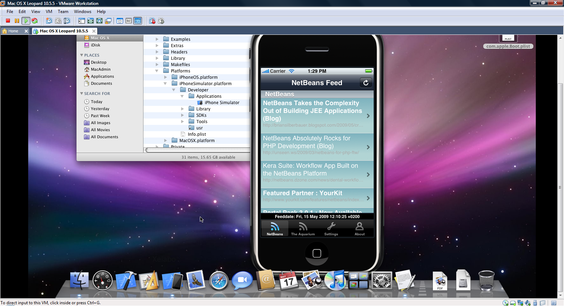This screenshot has height=306, width=564.
Task: Switch to The Aquarium tab in iPhone app
Action: (303, 229)
